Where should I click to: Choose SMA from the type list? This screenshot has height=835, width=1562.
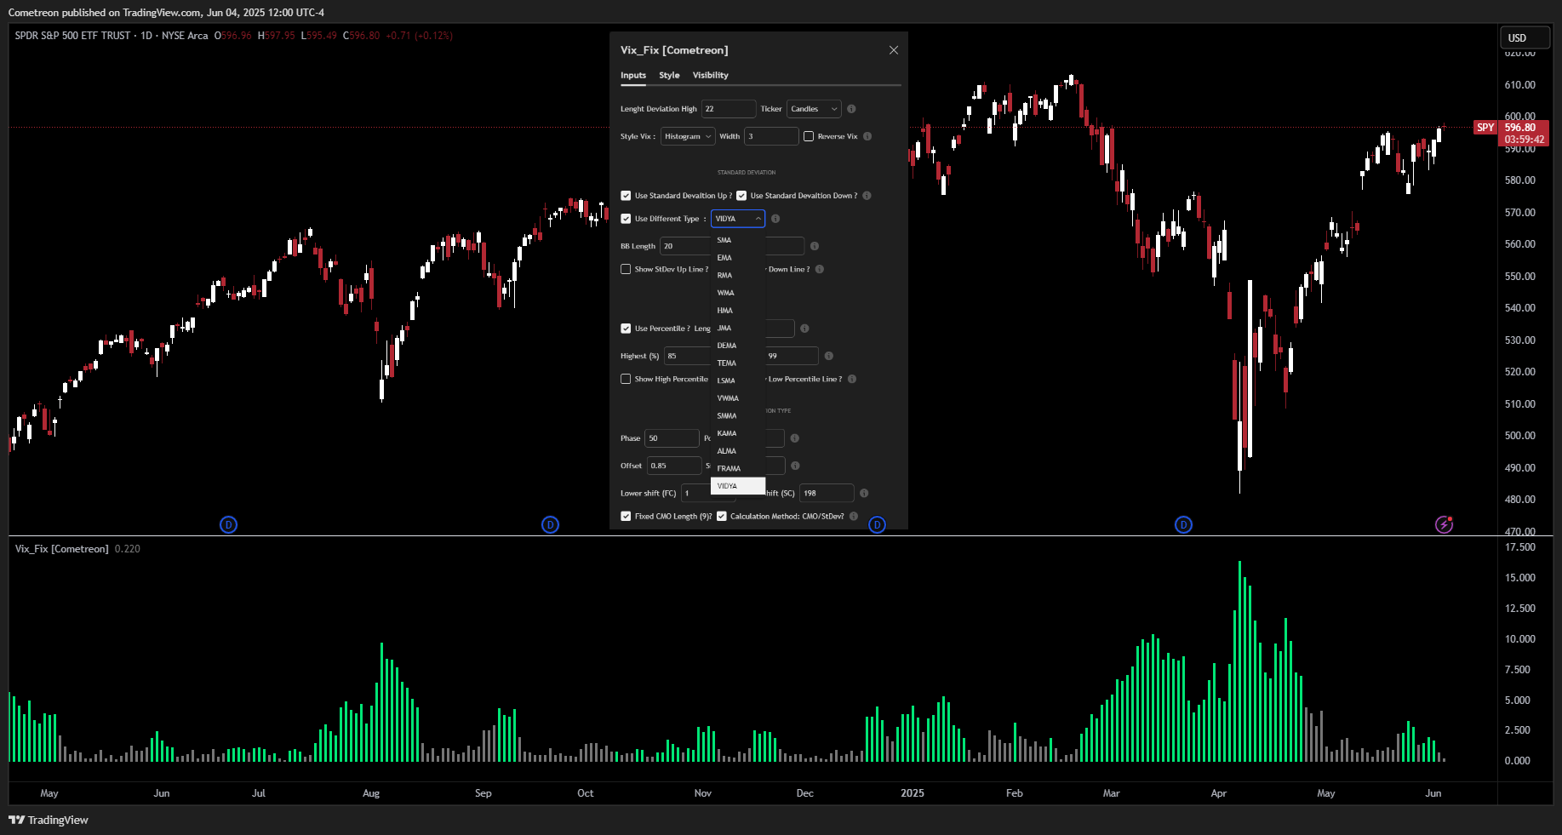[738, 240]
